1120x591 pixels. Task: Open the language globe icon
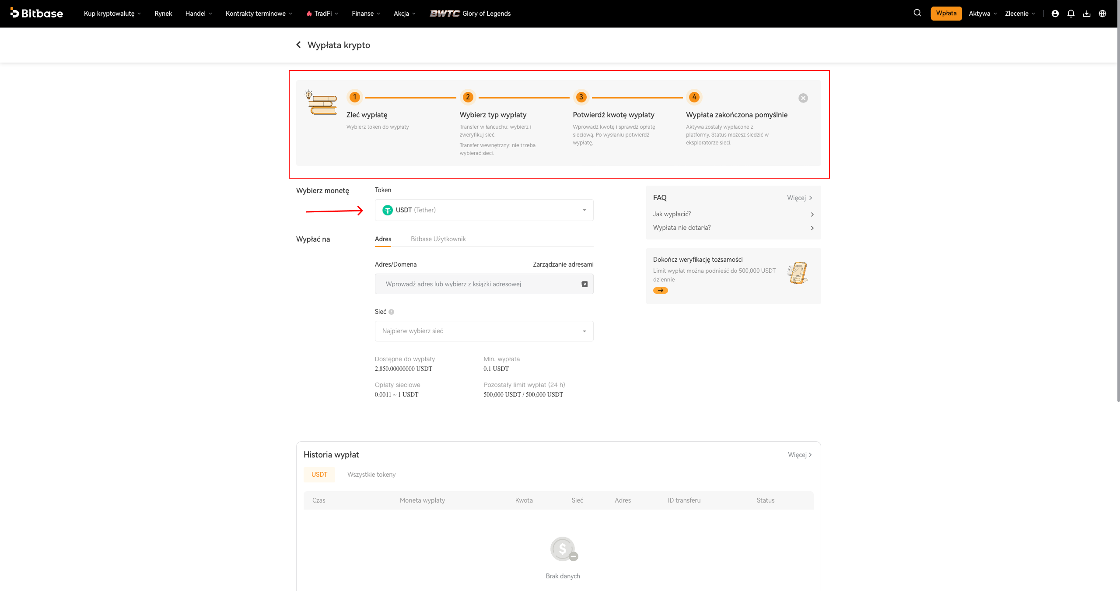1102,14
